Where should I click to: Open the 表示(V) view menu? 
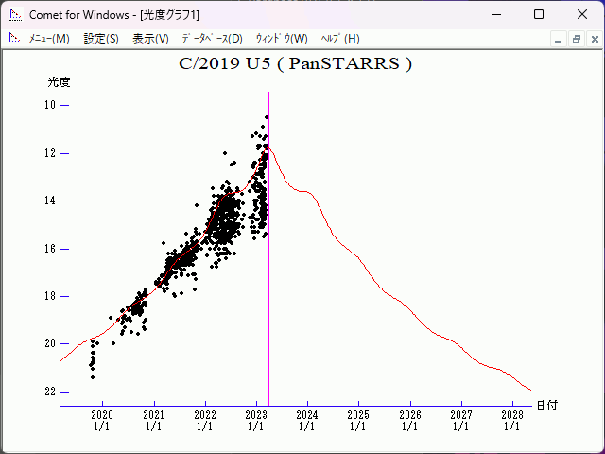tap(150, 39)
